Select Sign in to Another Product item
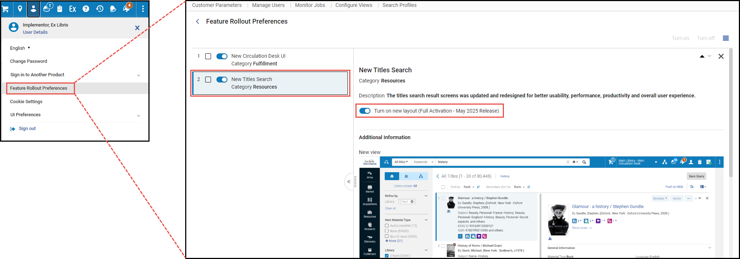 [x=37, y=75]
